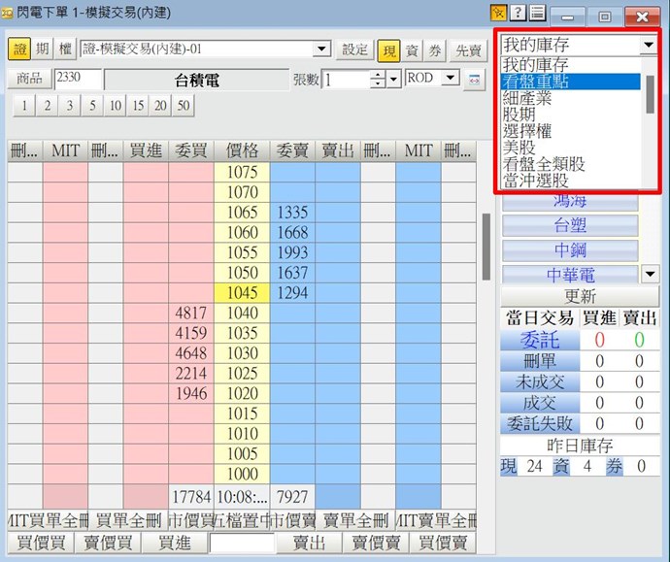This screenshot has height=562, width=670.
Task: Choose 看盤重點 from the dropdown list
Action: [x=536, y=82]
